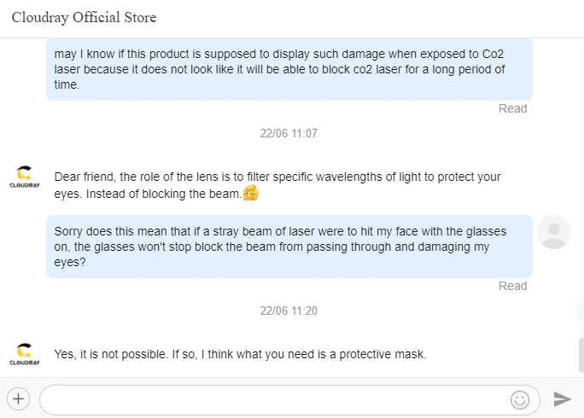
Task: Focus the message input field
Action: tap(273, 398)
